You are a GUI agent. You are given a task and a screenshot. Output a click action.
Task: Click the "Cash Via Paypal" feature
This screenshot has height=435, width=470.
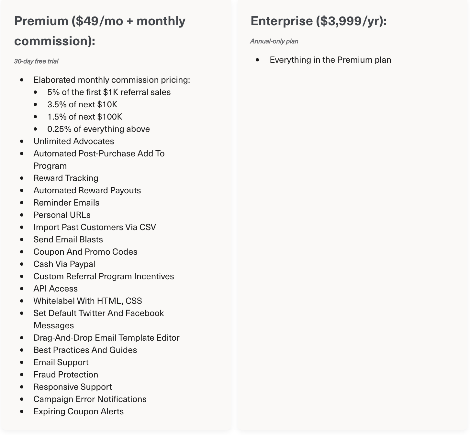coord(64,264)
